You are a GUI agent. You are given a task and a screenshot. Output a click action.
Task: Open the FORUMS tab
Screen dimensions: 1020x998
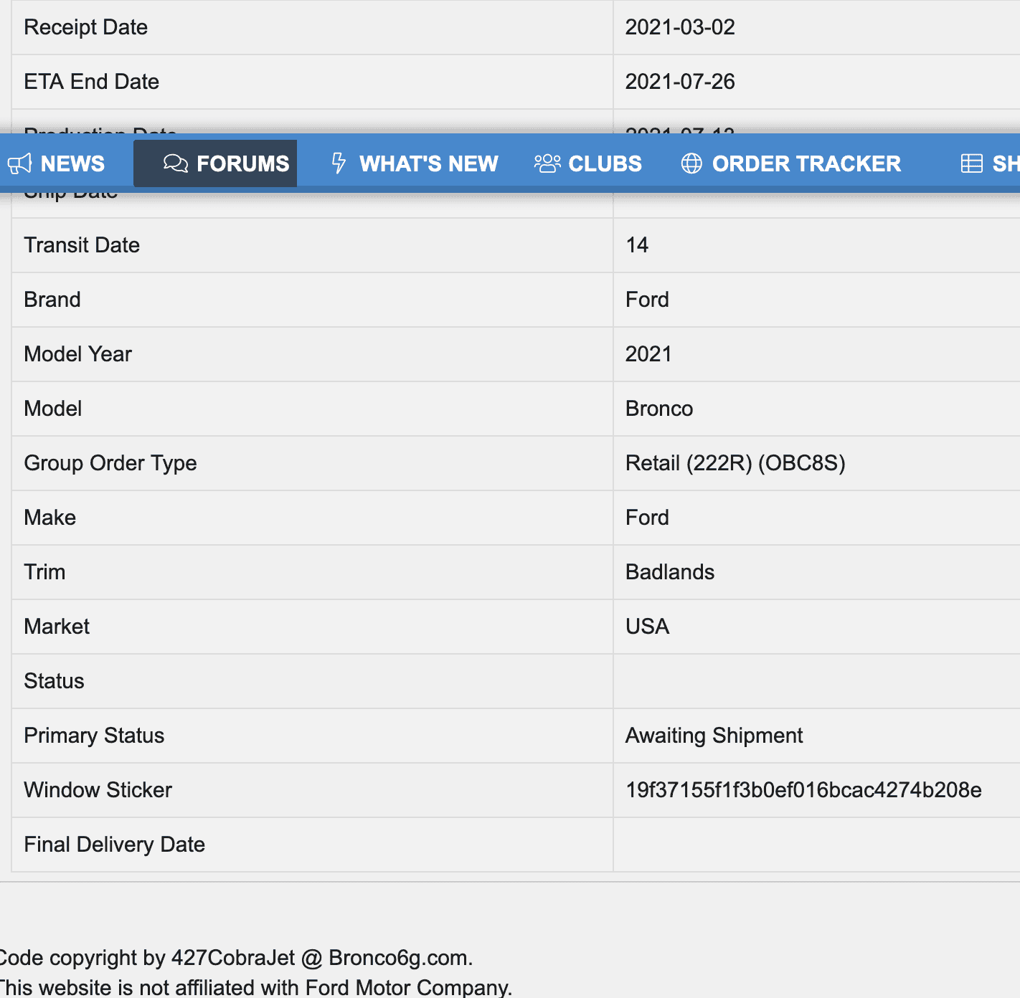point(215,163)
